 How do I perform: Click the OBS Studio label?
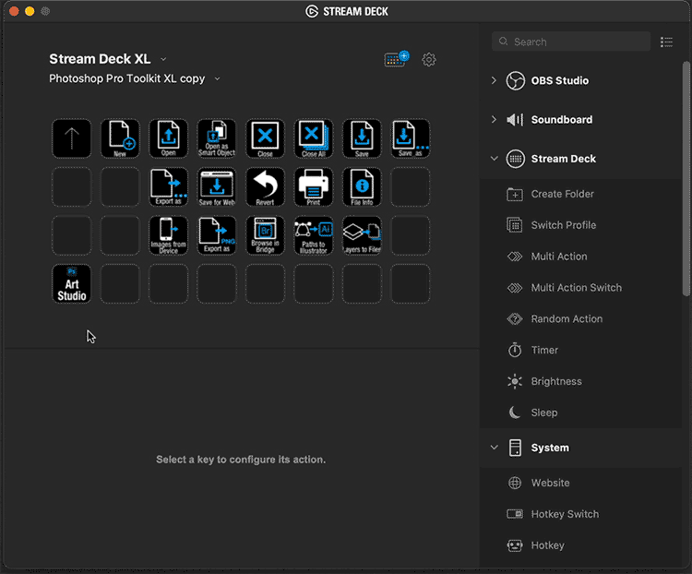click(560, 81)
